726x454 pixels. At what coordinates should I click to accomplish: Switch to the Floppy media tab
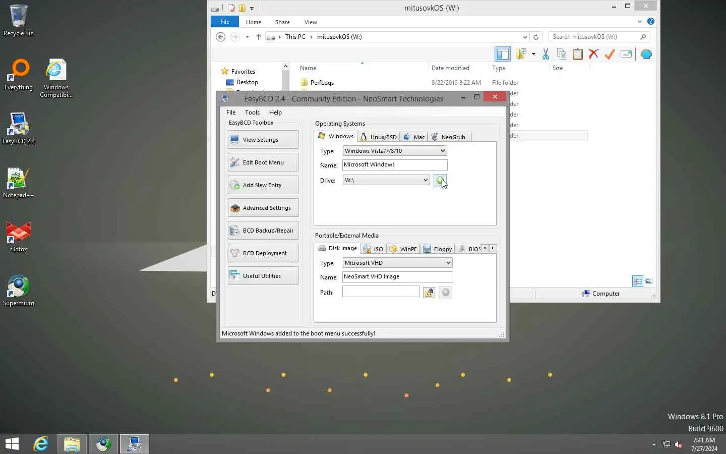pos(438,249)
